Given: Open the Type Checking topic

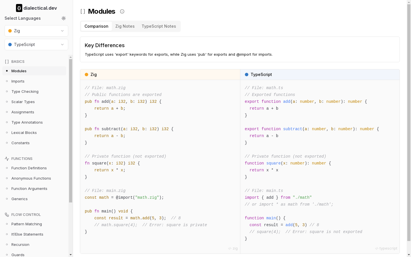Looking at the screenshot, I should click(x=34, y=91).
